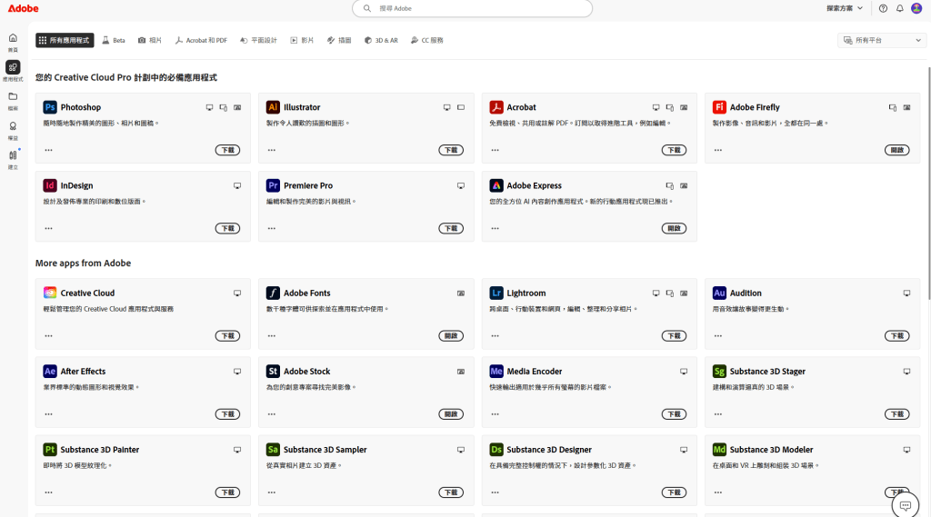Viewport: 931px width, 517px height.
Task: Open the help question mark icon
Action: (883, 8)
